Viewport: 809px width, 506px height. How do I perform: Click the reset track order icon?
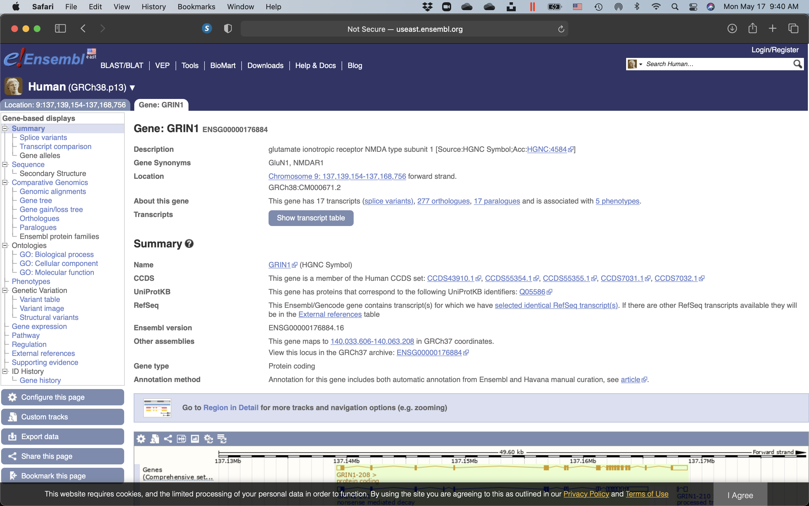222,439
